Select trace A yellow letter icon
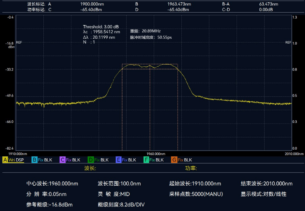 click(x=5, y=160)
